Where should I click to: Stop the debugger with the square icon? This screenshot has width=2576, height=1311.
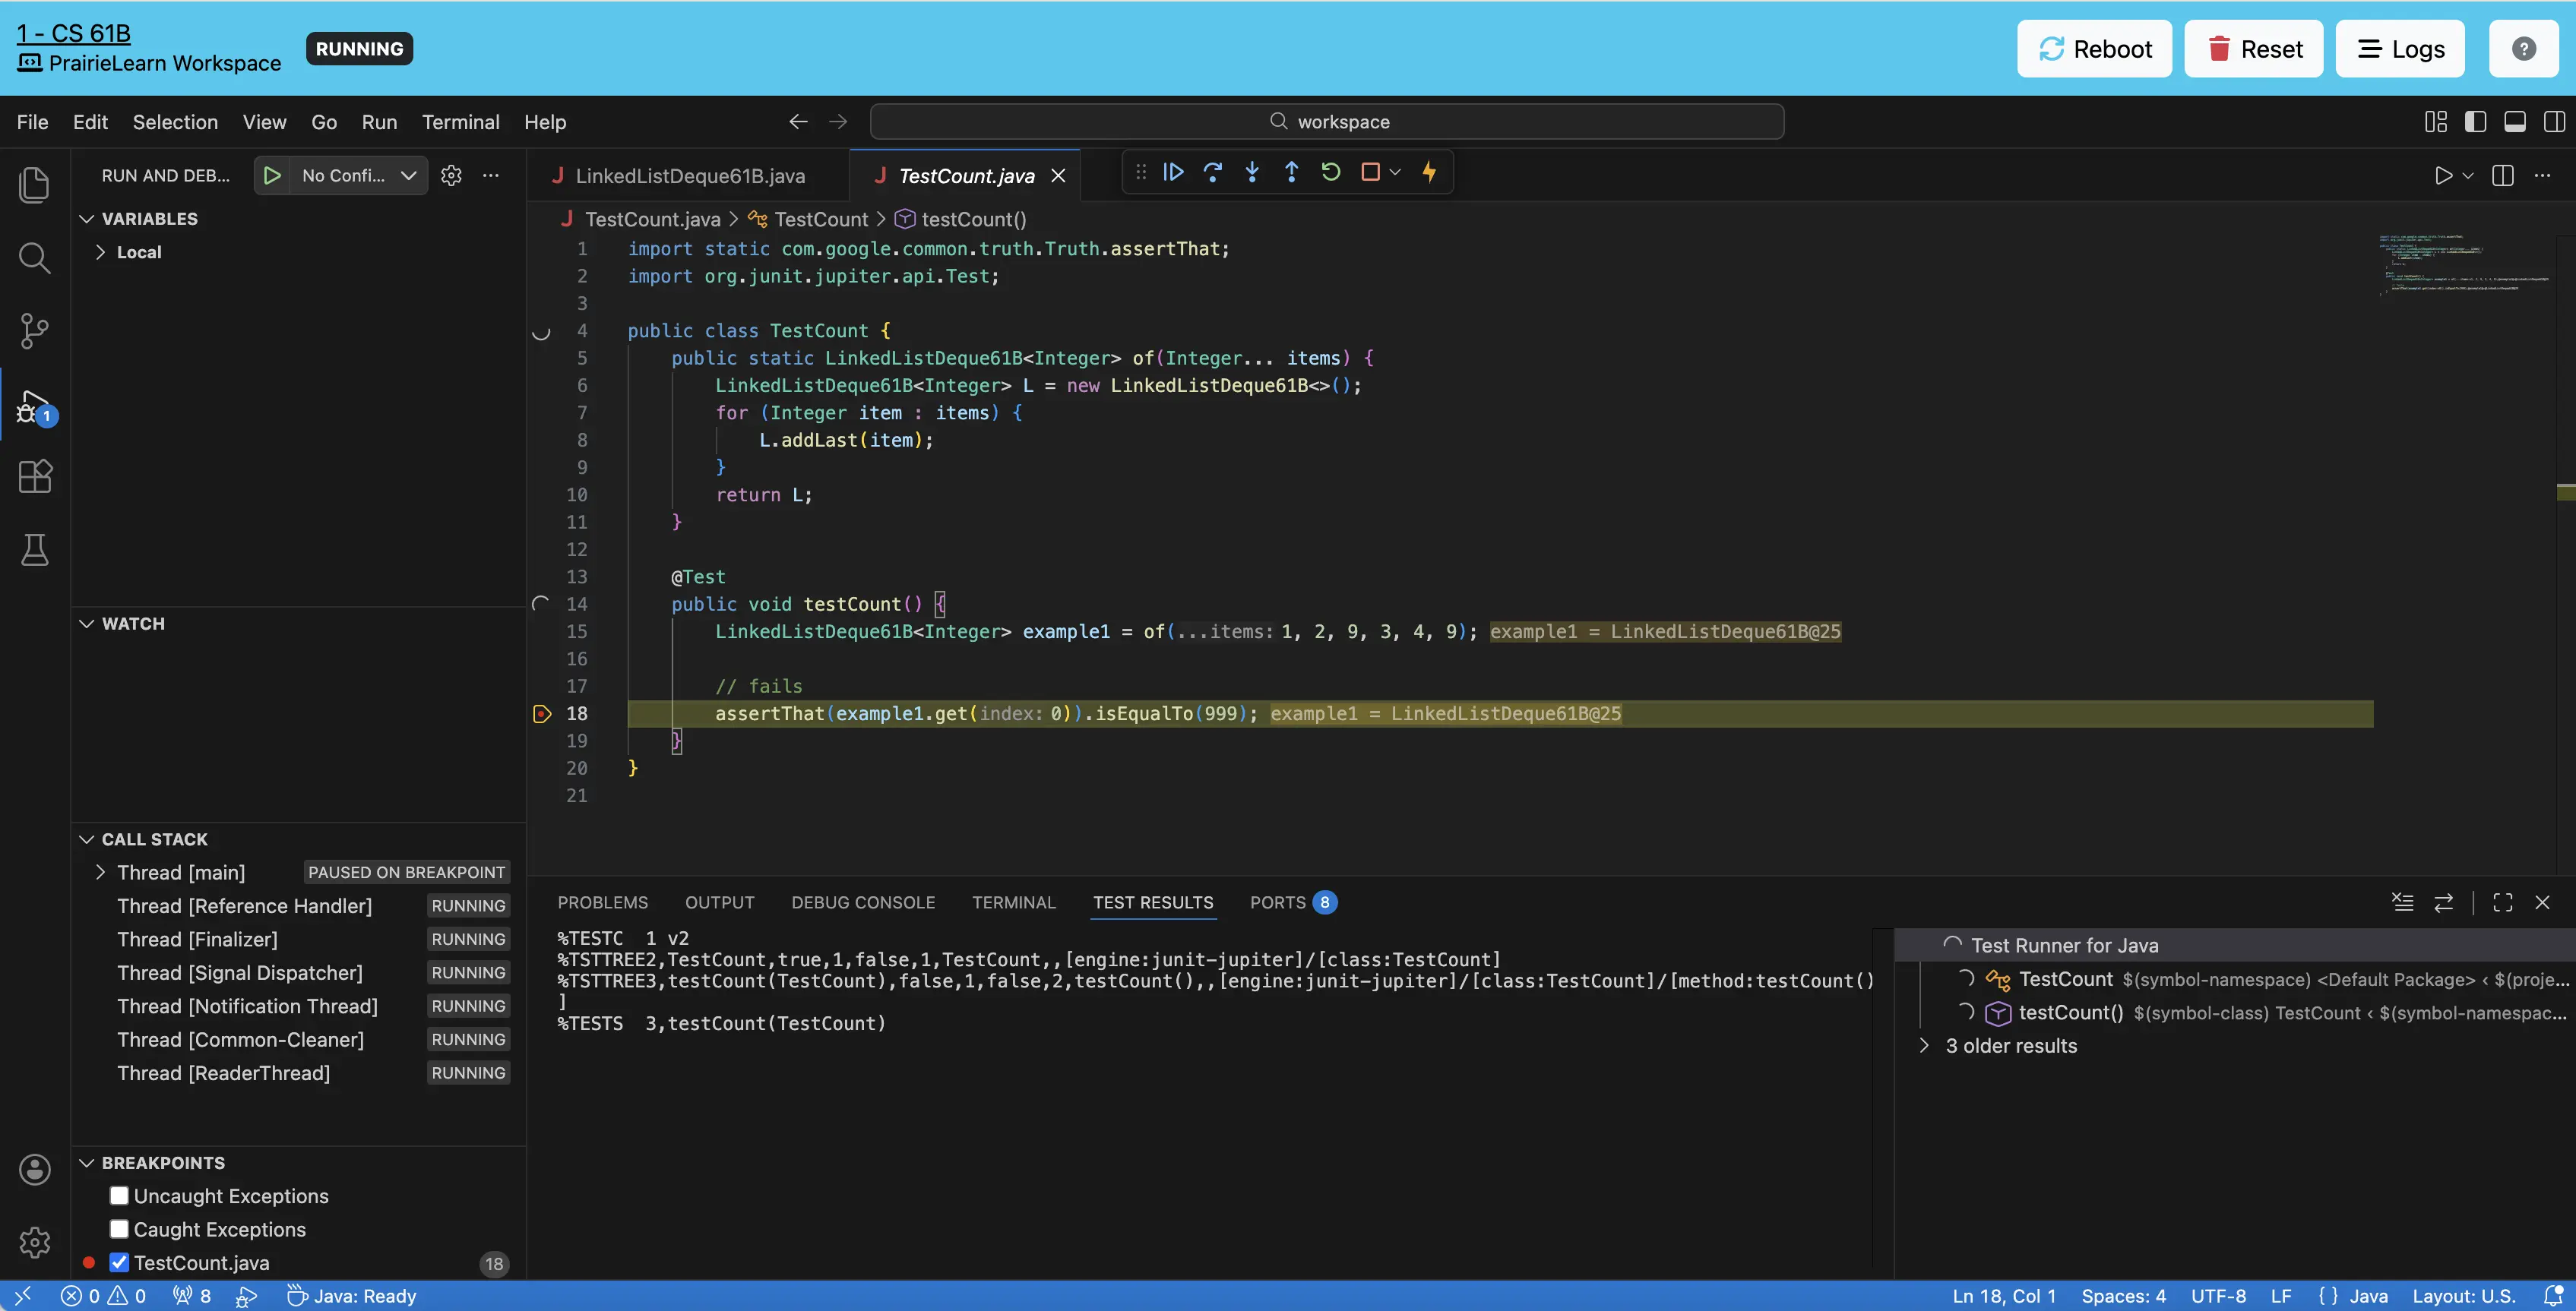pyautogui.click(x=1370, y=172)
